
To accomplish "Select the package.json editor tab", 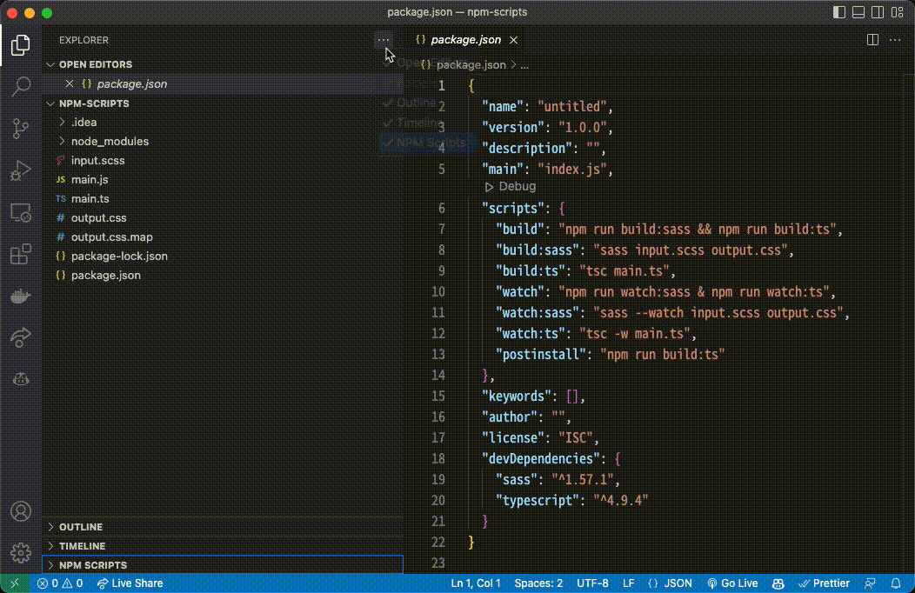I will (x=465, y=40).
